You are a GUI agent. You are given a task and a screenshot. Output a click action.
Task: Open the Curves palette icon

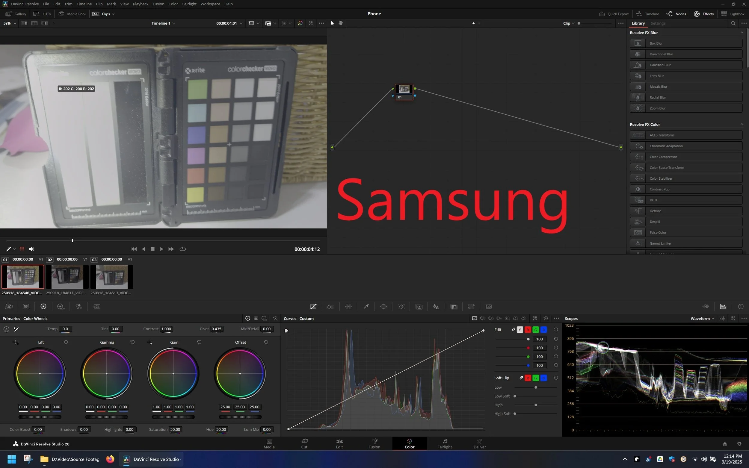pyautogui.click(x=313, y=307)
